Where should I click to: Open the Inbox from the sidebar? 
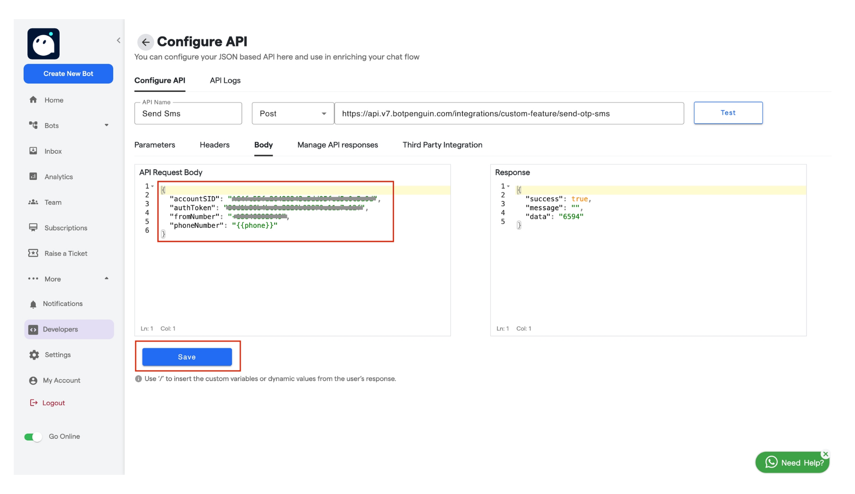(53, 151)
